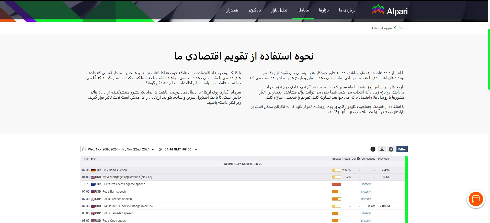Click UK flag on BoE's Ramsden speech
Image resolution: width=490 pixels, height=223 pixels.
[x=93, y=213]
